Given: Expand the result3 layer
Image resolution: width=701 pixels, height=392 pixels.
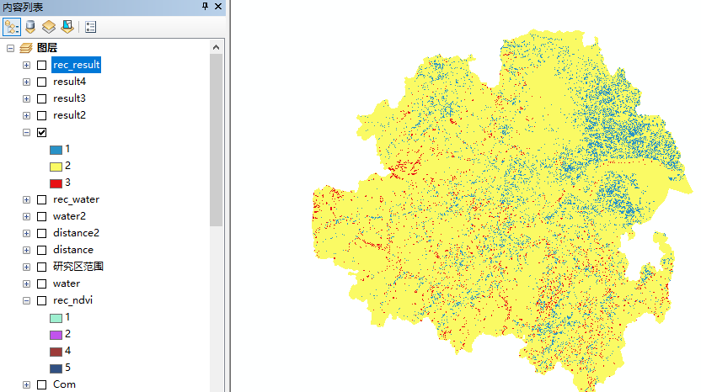Looking at the screenshot, I should [26, 98].
